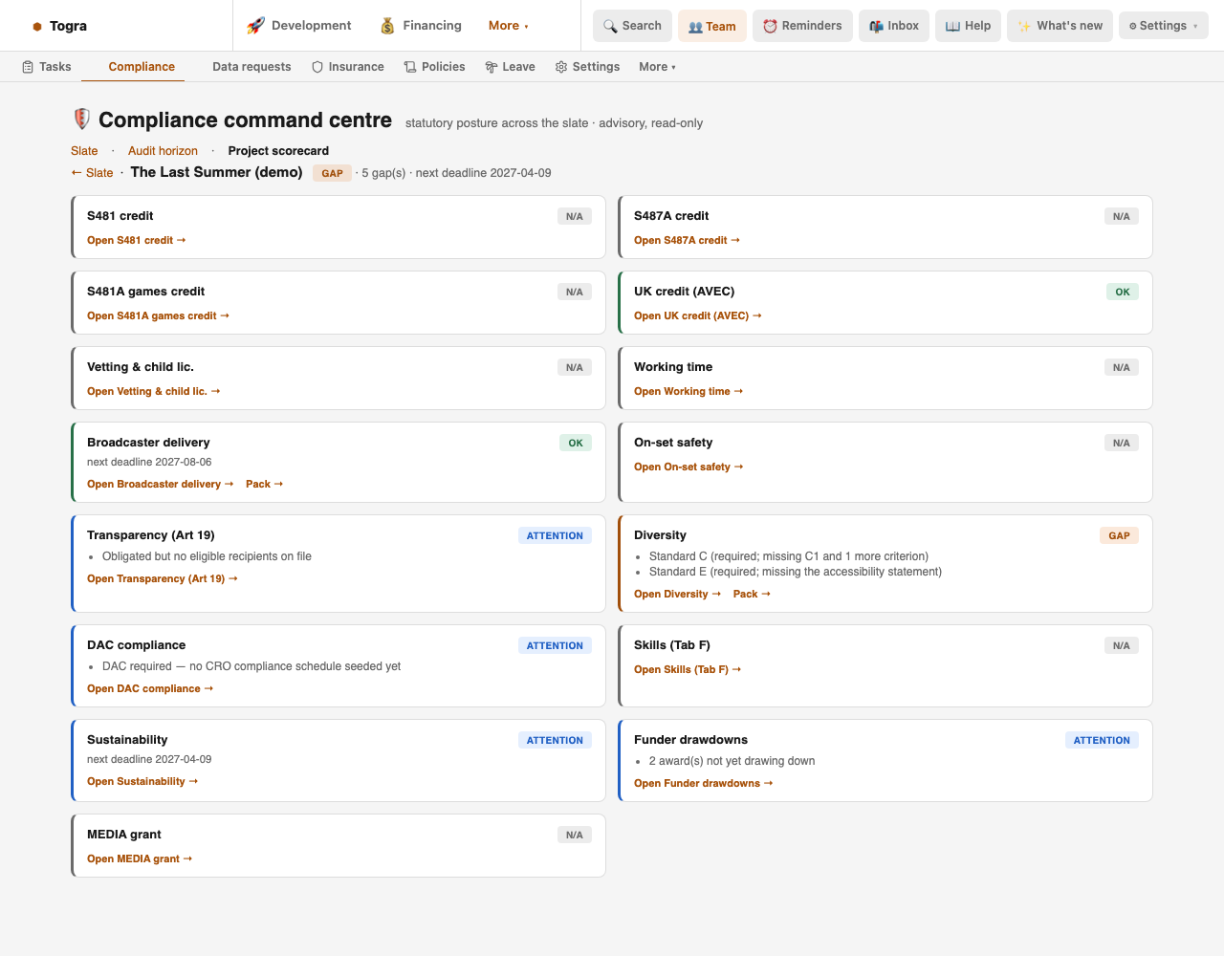1224x956 pixels.
Task: Open Broadcaster delivery link
Action: pos(160,485)
